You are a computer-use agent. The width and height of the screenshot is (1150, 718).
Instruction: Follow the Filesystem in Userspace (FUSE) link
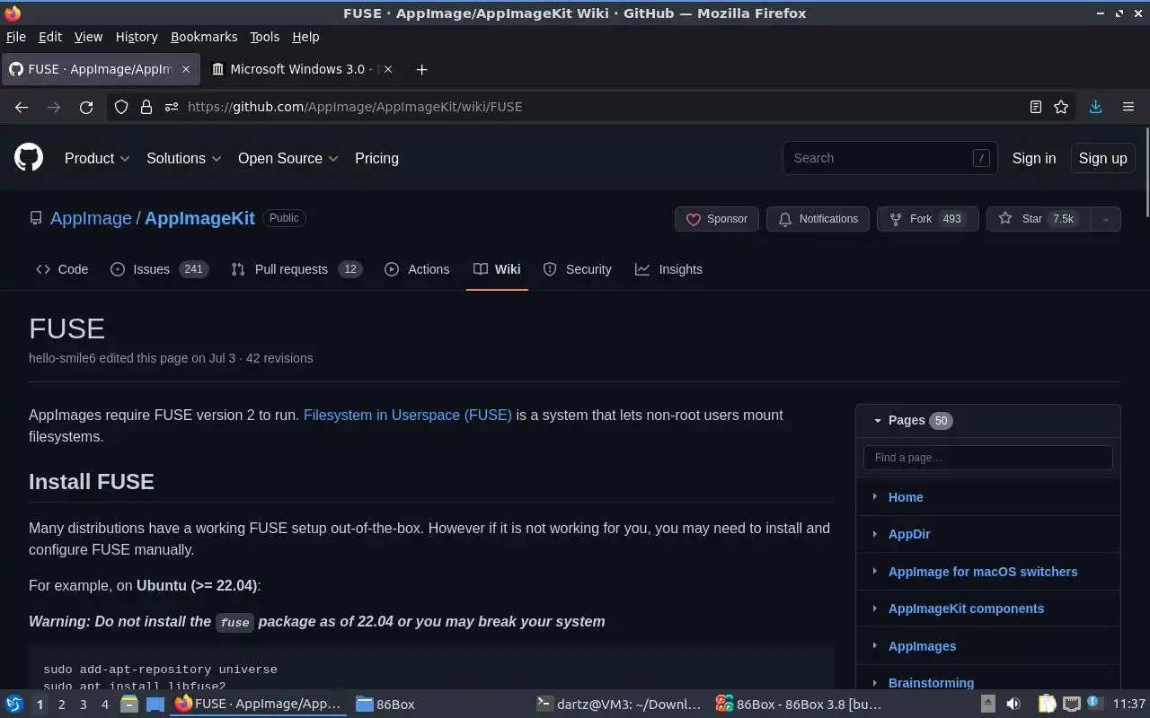pos(408,415)
